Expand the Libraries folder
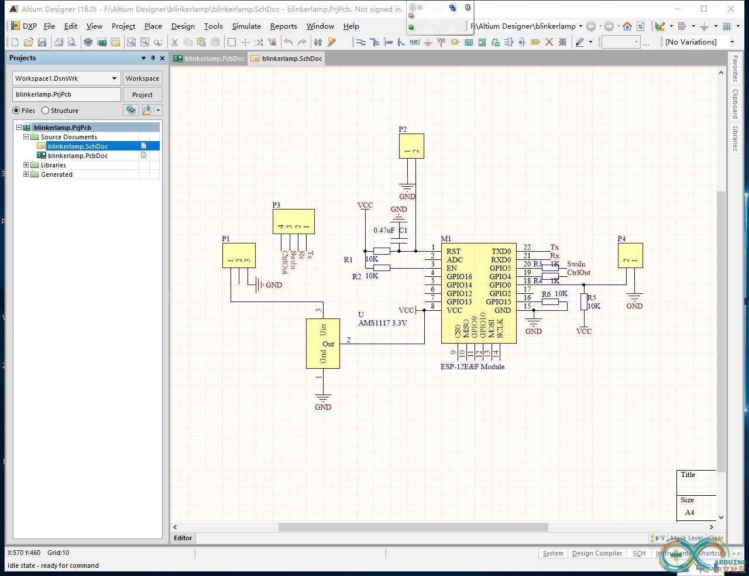749x576 pixels. [26, 165]
